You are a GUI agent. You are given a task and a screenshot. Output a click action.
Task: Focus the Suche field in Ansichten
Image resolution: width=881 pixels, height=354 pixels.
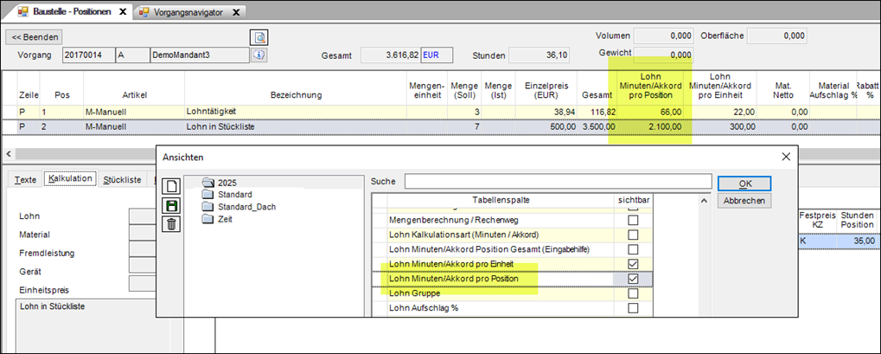pyautogui.click(x=558, y=182)
